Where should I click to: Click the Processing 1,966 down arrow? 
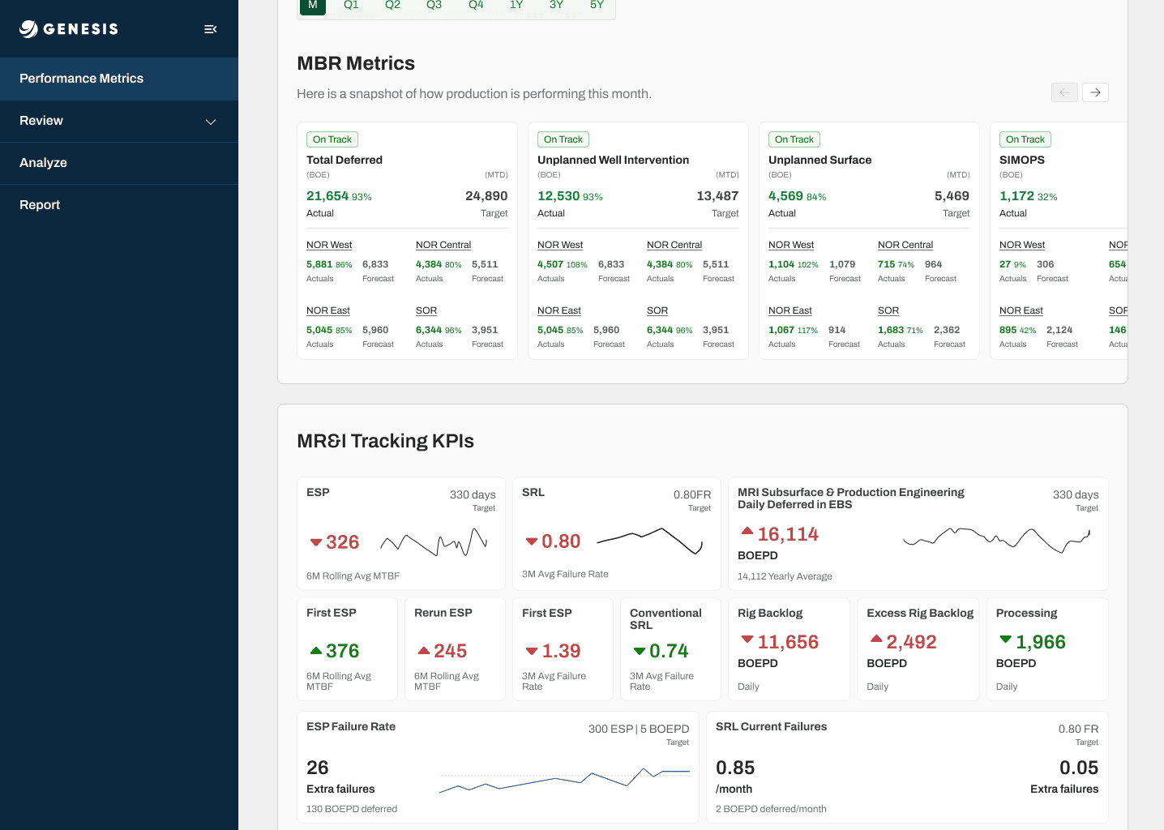1006,640
